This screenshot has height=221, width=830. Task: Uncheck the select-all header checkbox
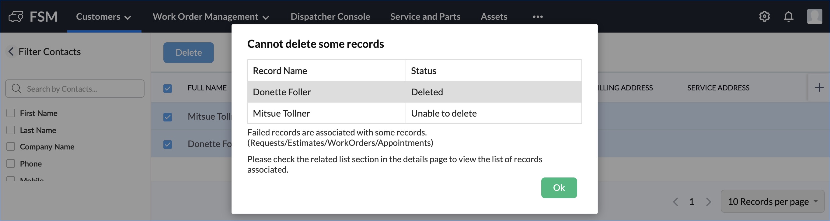coord(168,88)
